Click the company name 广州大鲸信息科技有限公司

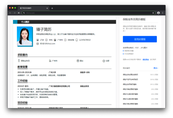[59, 86]
